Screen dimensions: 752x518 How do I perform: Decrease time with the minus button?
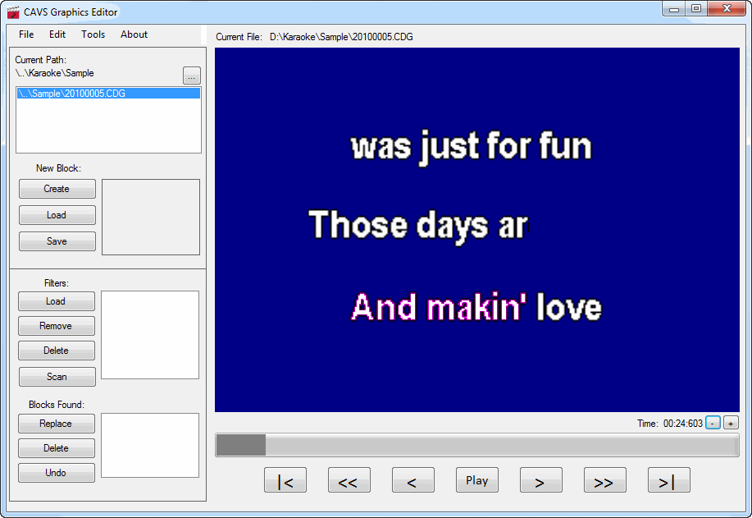pos(713,423)
